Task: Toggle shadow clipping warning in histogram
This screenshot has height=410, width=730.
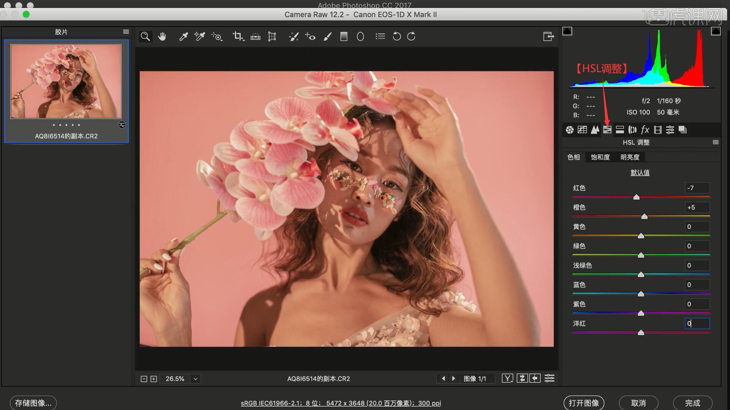Action: 567,31
